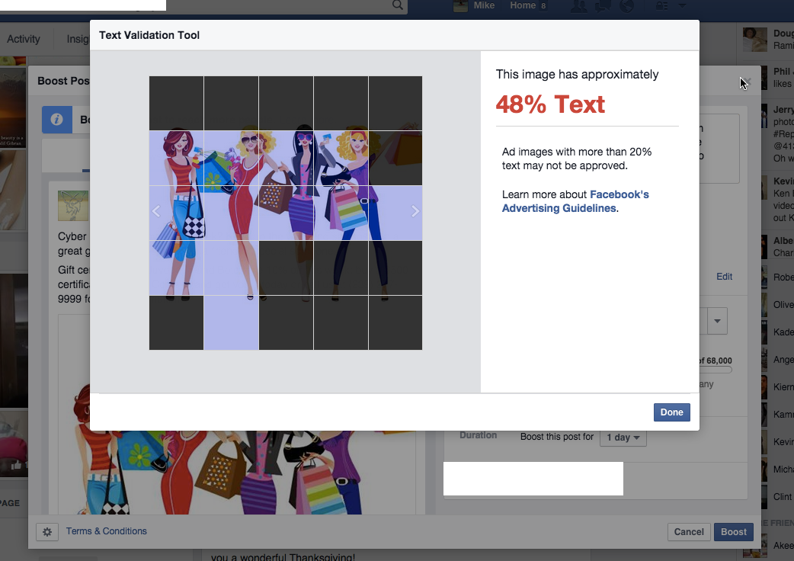Click the like thumb icon in left sidebar
This screenshot has width=794, height=561.
click(17, 466)
